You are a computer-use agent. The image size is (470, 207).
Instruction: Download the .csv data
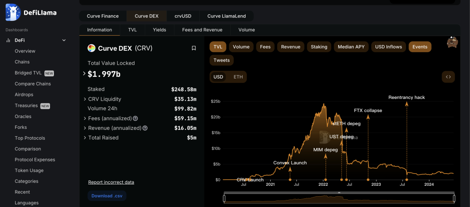click(107, 196)
